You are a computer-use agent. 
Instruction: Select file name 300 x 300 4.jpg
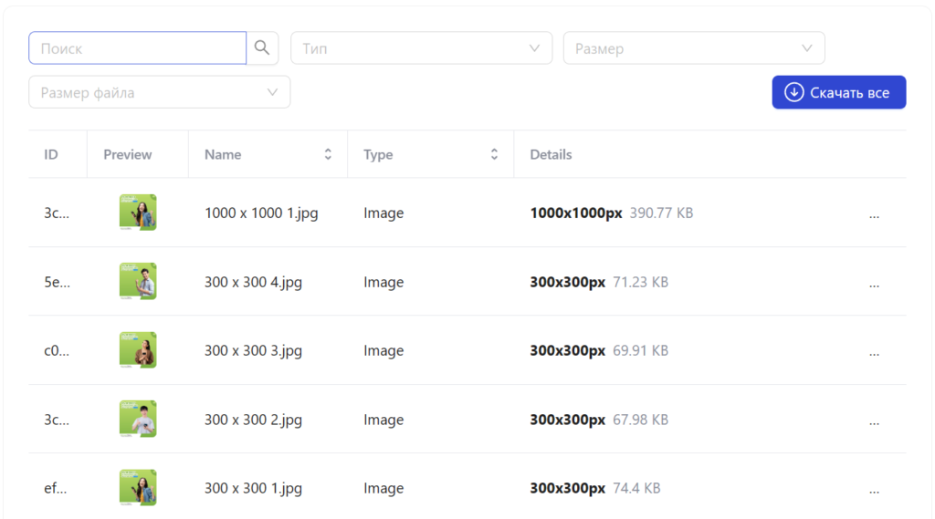(x=254, y=282)
